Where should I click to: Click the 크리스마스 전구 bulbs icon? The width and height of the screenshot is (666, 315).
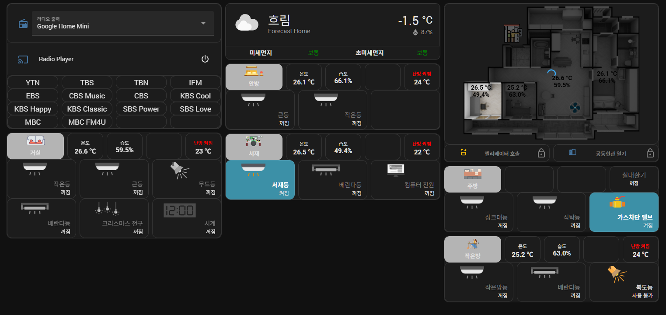[107, 209]
